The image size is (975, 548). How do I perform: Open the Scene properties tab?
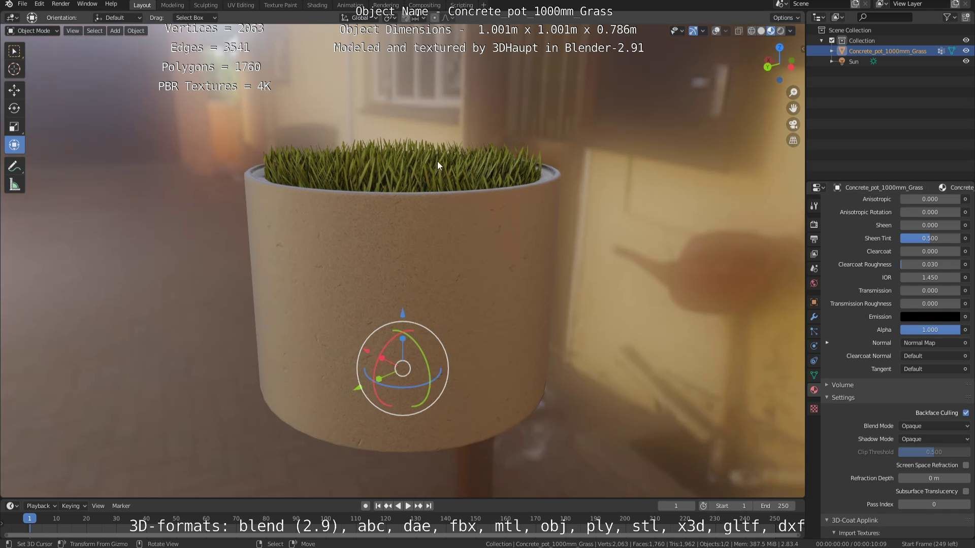(814, 268)
